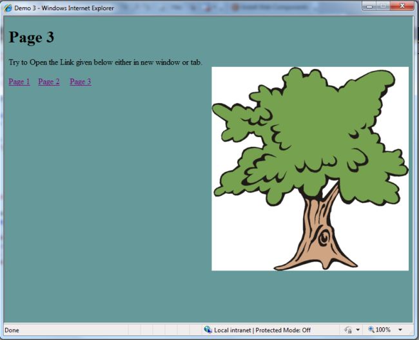
Task: Open the Page 2 link
Action: (x=49, y=82)
